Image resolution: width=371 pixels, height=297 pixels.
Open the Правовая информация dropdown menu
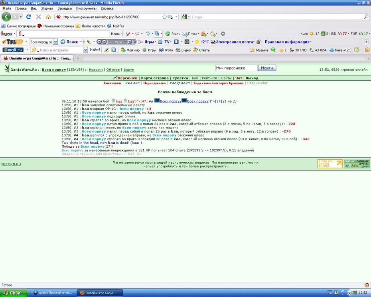[288, 42]
